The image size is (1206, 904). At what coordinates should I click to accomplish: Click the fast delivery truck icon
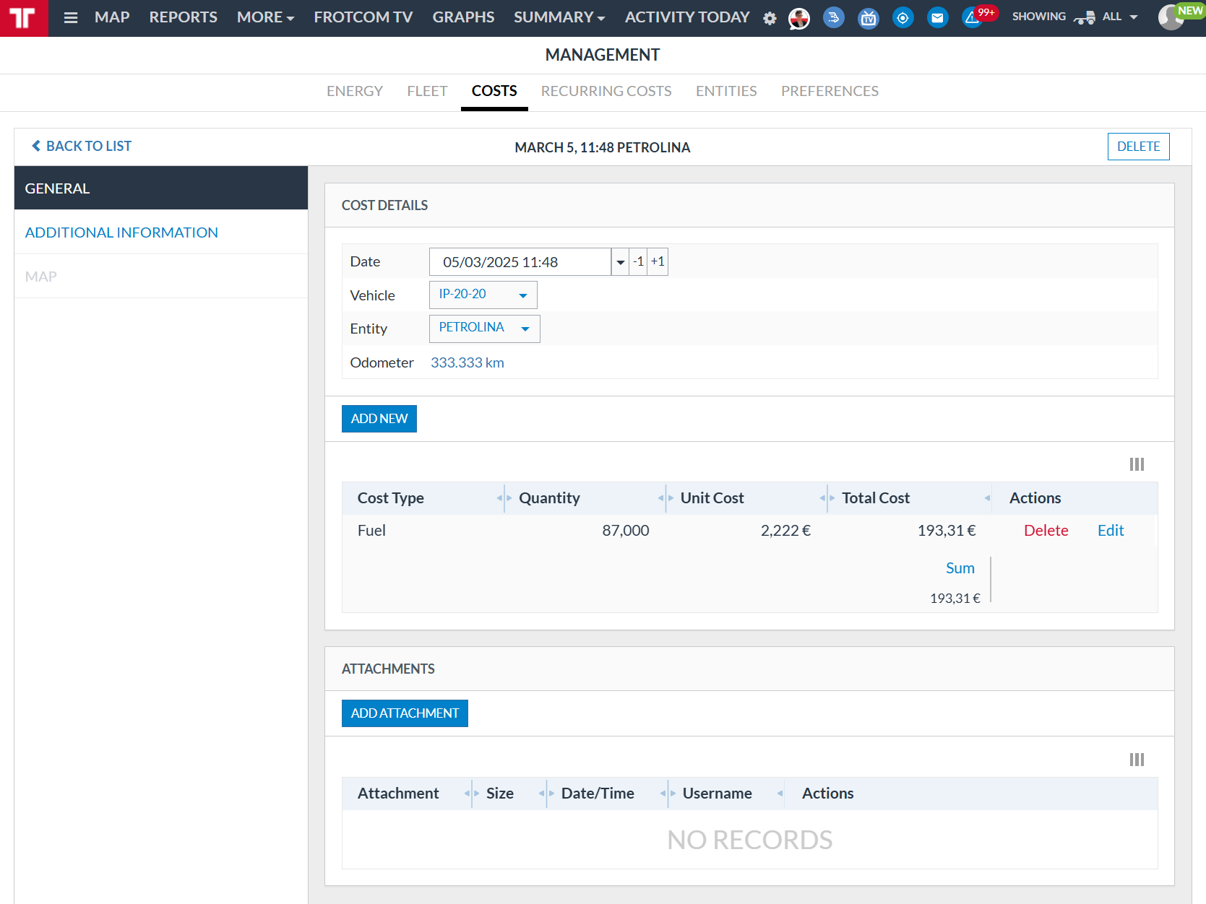pyautogui.click(x=833, y=18)
